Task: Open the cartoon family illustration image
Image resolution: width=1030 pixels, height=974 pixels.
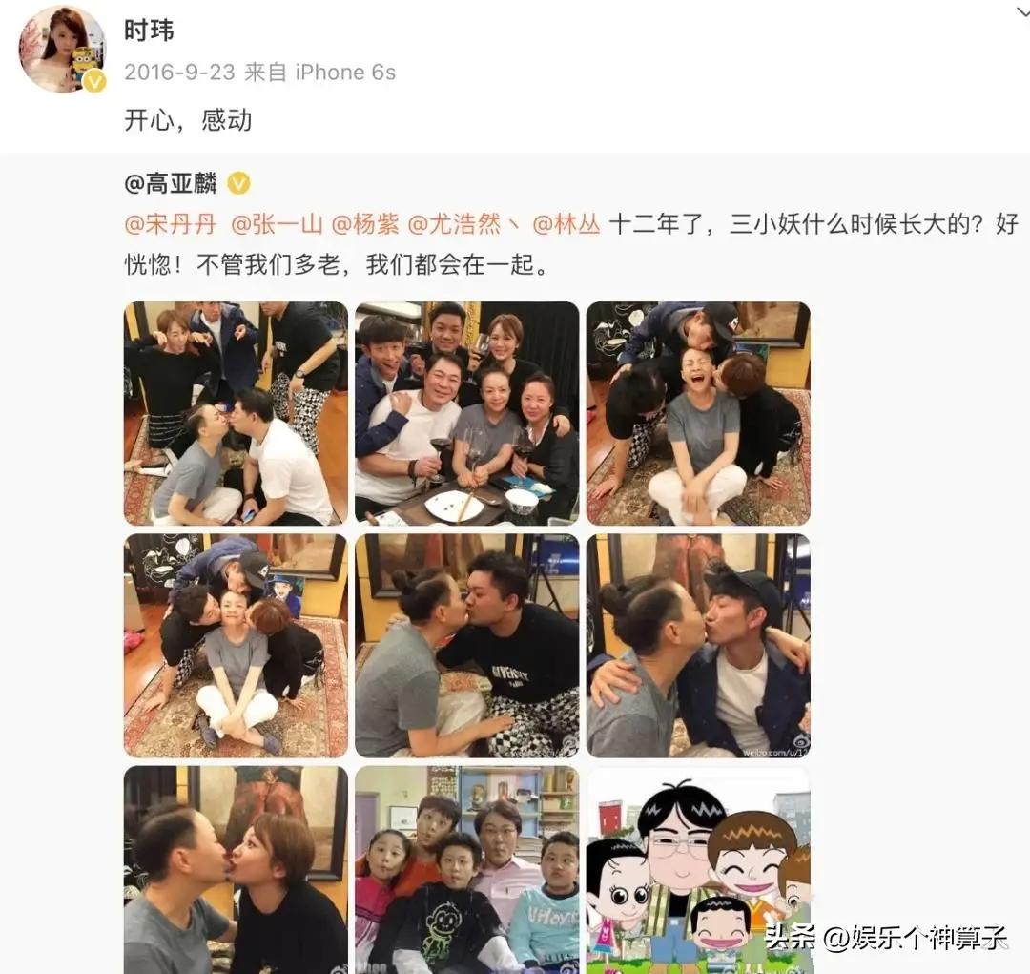Action: (698, 869)
